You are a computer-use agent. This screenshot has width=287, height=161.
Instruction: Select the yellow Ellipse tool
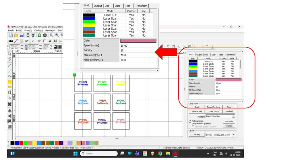[x=9, y=87]
